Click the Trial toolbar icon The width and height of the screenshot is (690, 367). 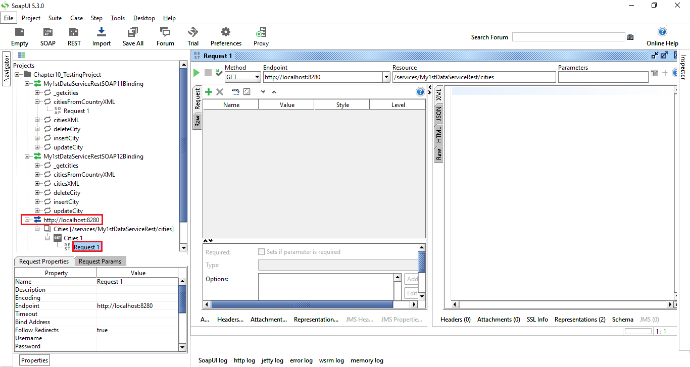pyautogui.click(x=193, y=32)
